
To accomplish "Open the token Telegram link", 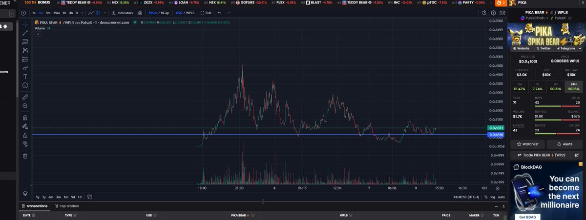I will (x=565, y=49).
